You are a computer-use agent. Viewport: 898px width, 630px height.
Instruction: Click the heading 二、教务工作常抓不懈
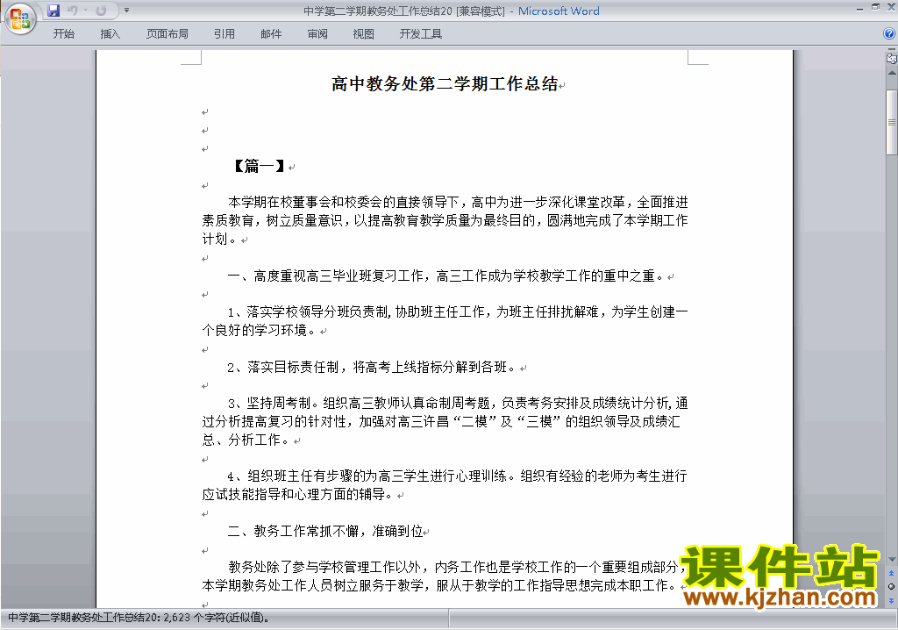tap(325, 532)
